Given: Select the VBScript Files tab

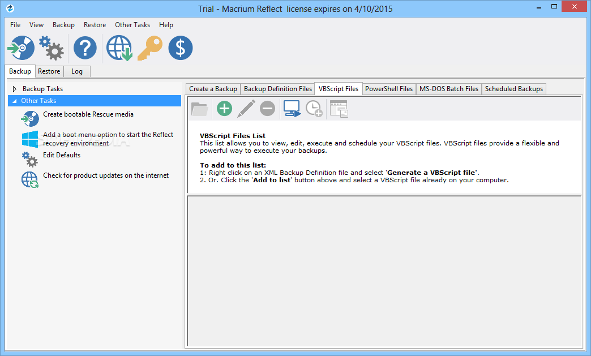Looking at the screenshot, I should 339,89.
